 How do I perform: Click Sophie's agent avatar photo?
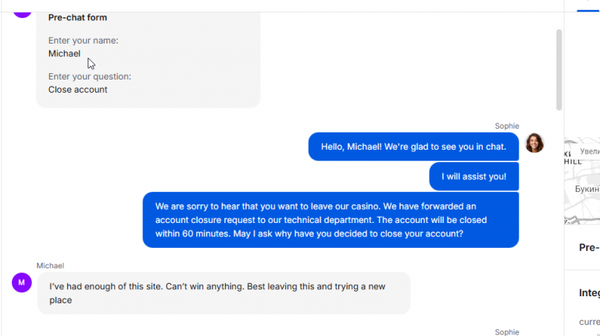pyautogui.click(x=534, y=143)
